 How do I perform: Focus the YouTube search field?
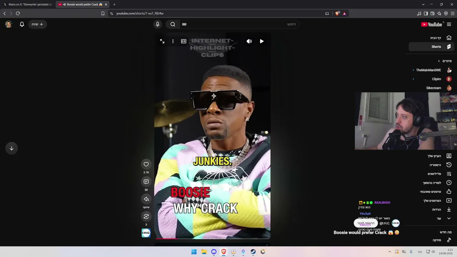pyautogui.click(x=239, y=24)
